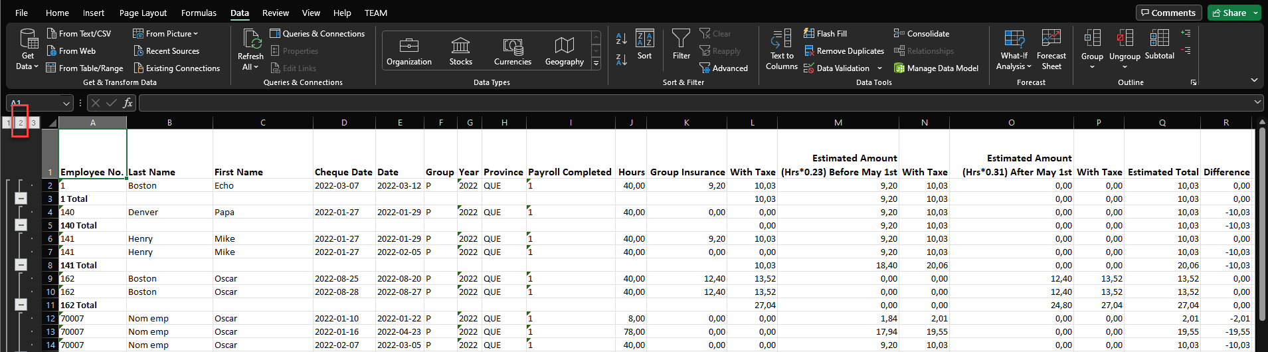Select column M header
Screen dimensions: 1268x352
[838, 122]
